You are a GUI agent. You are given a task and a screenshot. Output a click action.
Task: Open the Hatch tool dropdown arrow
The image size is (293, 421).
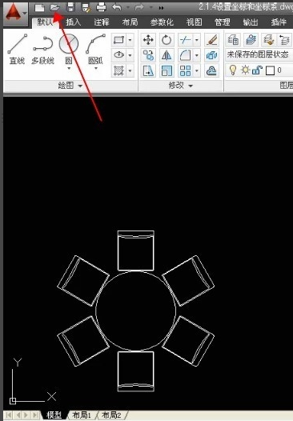[x=130, y=71]
